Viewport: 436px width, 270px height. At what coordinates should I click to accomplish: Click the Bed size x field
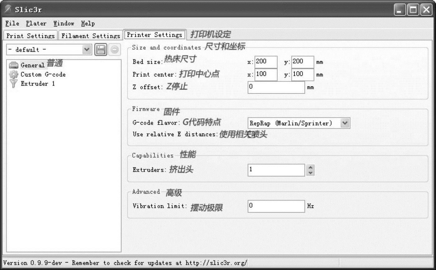tap(266, 62)
